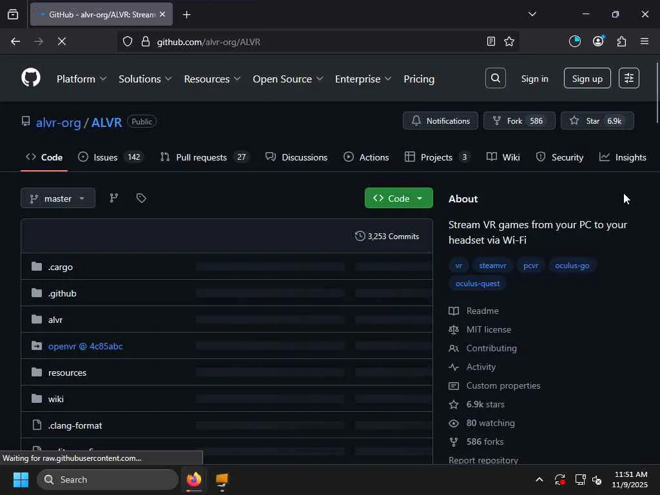Open the steamvr topic tag

pos(492,265)
